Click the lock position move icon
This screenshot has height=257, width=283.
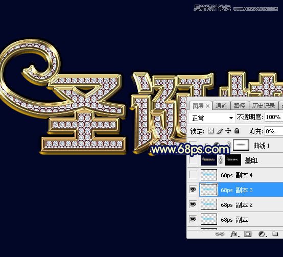[228, 131]
